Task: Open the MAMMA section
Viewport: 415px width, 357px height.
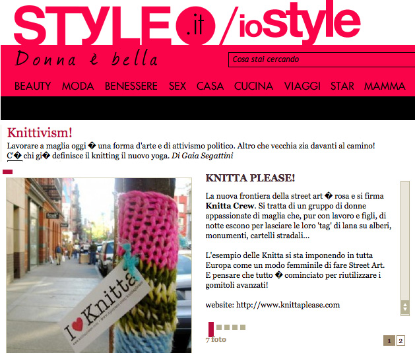Action: [385, 86]
